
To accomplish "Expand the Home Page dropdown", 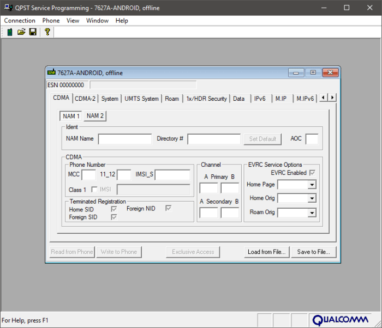I will click(x=312, y=185).
